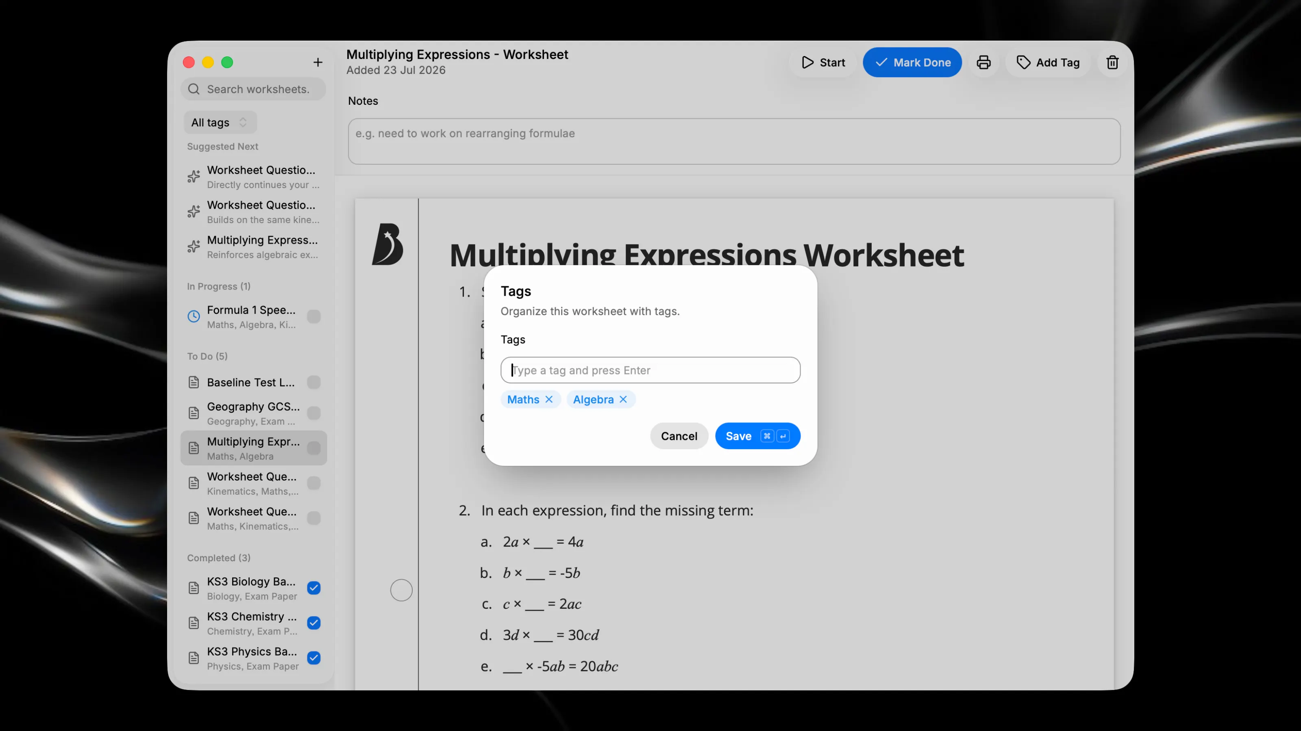Click the 'Multiplying Expressions - Worksheet' title

tap(457, 54)
